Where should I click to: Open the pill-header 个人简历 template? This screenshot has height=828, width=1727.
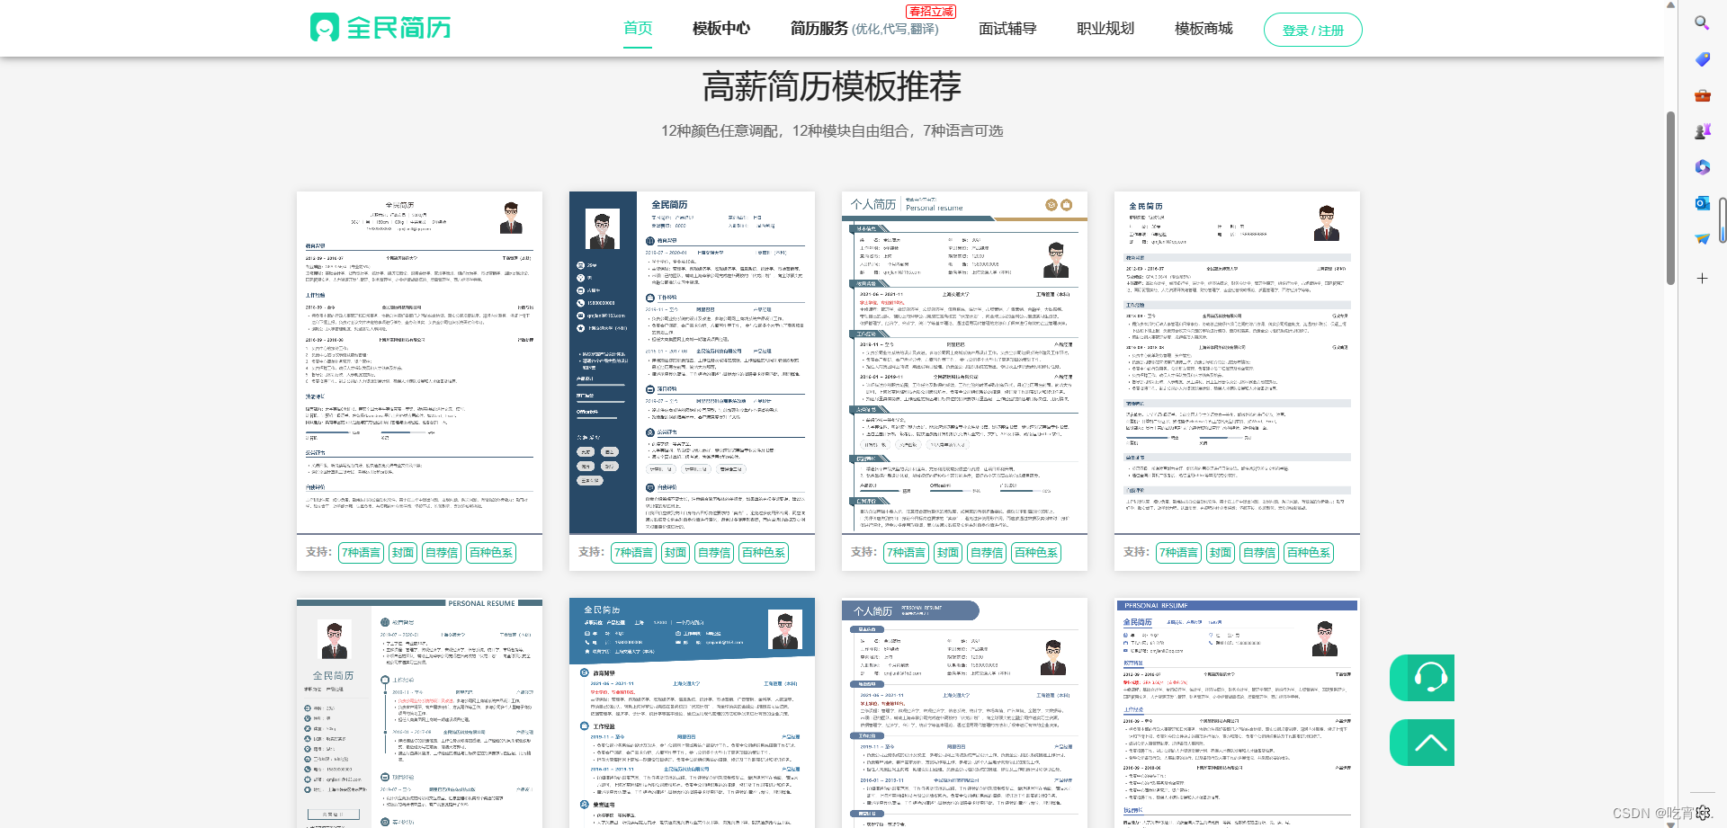click(964, 713)
